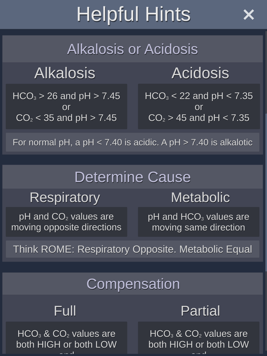Click the Acidosis column heading
The image size is (267, 356).
tap(200, 73)
